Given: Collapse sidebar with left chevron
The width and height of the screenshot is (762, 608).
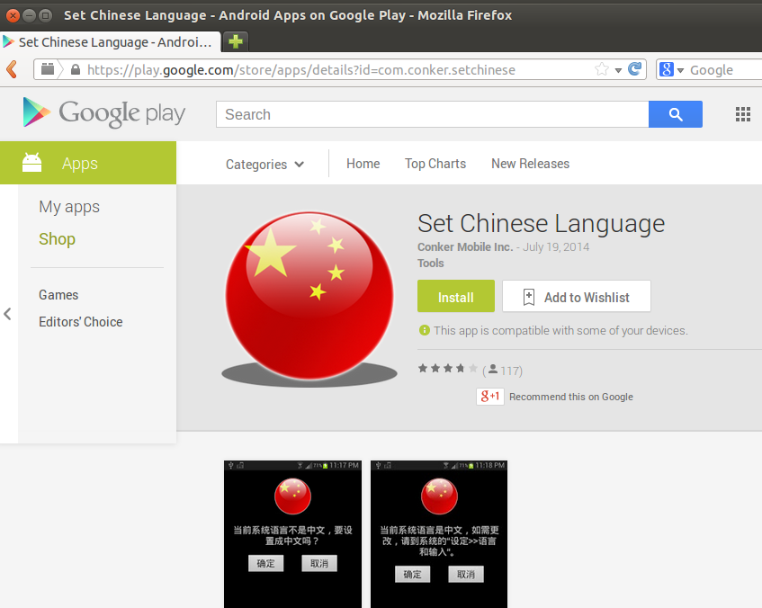Looking at the screenshot, I should point(7,314).
